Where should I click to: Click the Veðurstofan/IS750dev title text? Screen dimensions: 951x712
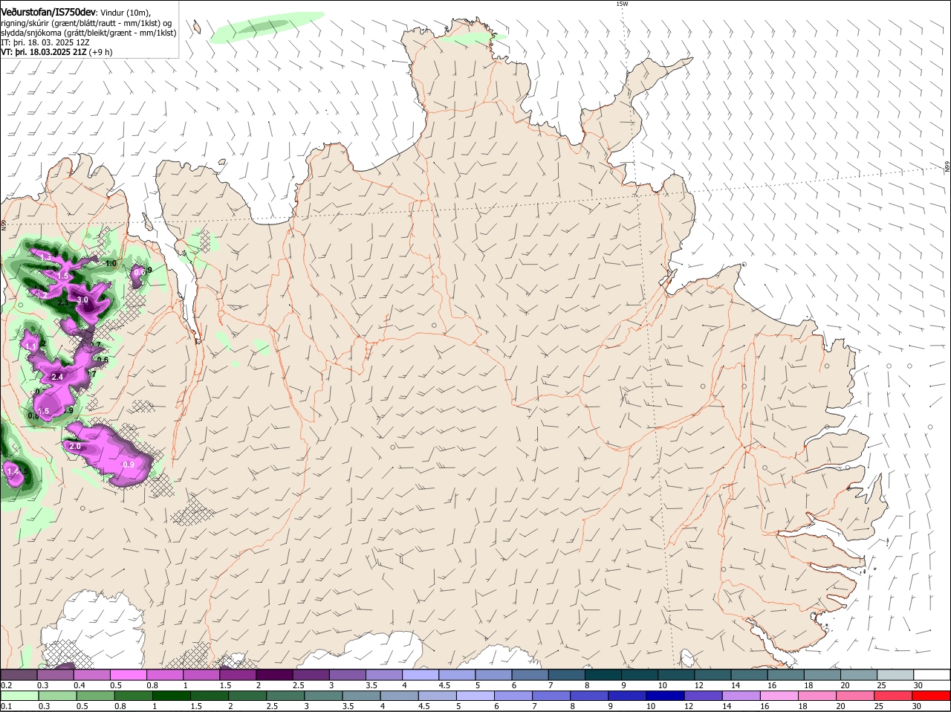point(48,12)
